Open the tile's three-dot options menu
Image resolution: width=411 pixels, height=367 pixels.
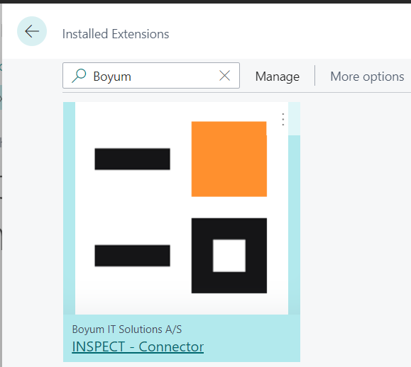point(283,119)
